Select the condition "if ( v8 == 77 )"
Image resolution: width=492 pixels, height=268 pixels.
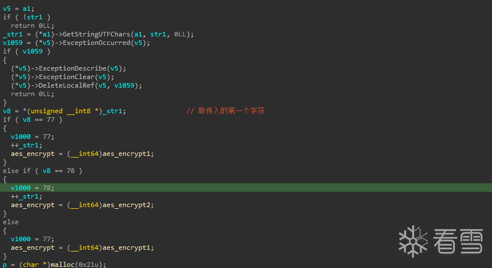(x=32, y=119)
